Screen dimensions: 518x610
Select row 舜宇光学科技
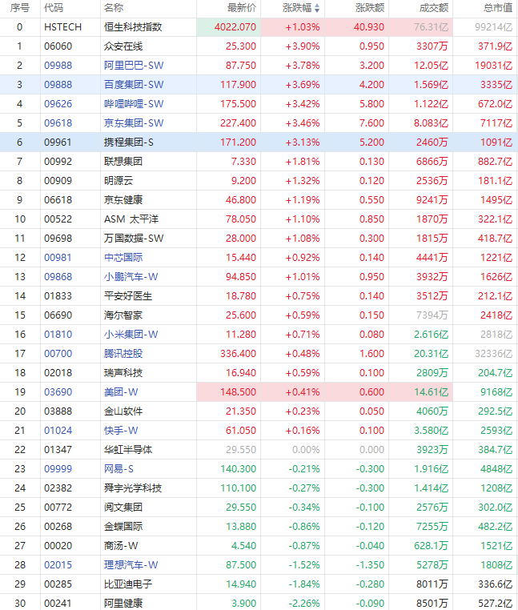(259, 488)
